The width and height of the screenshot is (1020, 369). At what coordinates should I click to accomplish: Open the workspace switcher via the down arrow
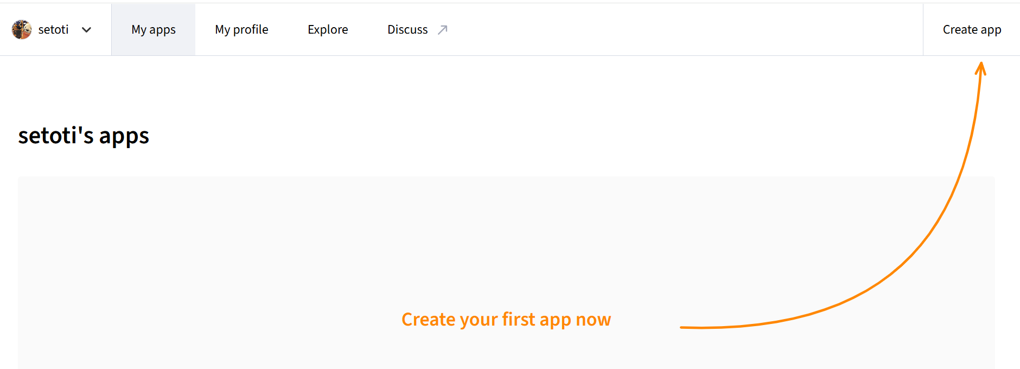86,30
